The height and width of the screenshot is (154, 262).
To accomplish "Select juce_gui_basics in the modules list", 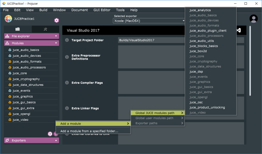I will coord(32,102).
